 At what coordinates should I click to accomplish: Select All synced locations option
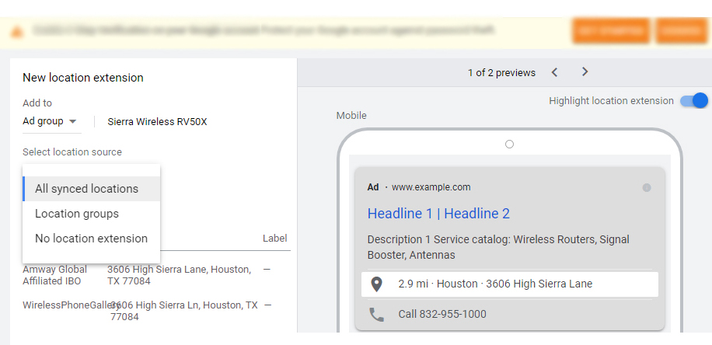pos(86,189)
